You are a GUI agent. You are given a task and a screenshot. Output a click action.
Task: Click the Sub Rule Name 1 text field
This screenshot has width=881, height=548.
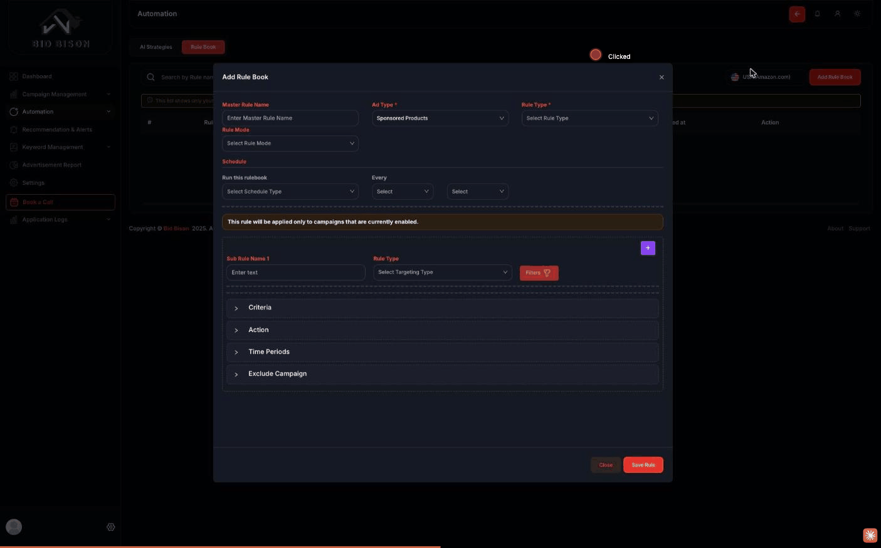point(296,272)
